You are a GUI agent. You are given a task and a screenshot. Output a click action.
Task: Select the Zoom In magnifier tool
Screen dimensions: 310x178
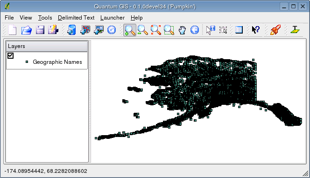(x=130, y=30)
